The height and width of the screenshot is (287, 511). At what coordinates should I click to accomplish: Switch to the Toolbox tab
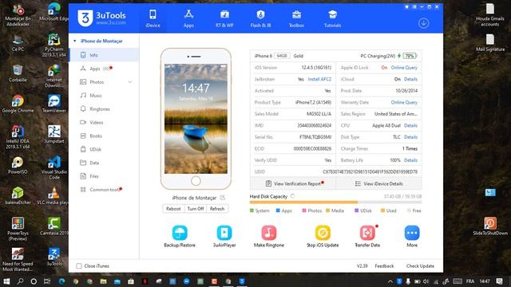point(296,18)
